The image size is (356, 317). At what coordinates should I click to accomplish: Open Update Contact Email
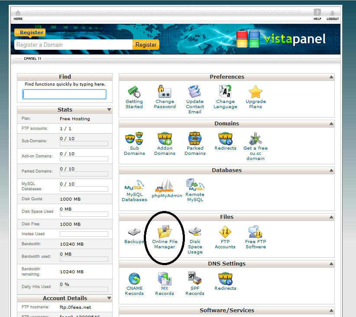click(195, 99)
